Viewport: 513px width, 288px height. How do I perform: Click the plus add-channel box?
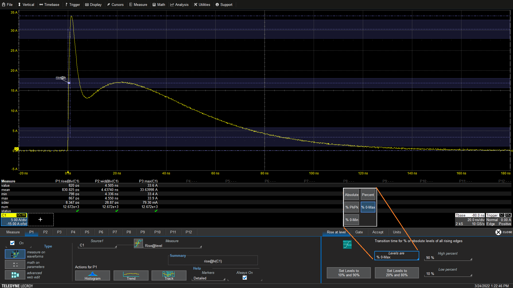point(40,219)
